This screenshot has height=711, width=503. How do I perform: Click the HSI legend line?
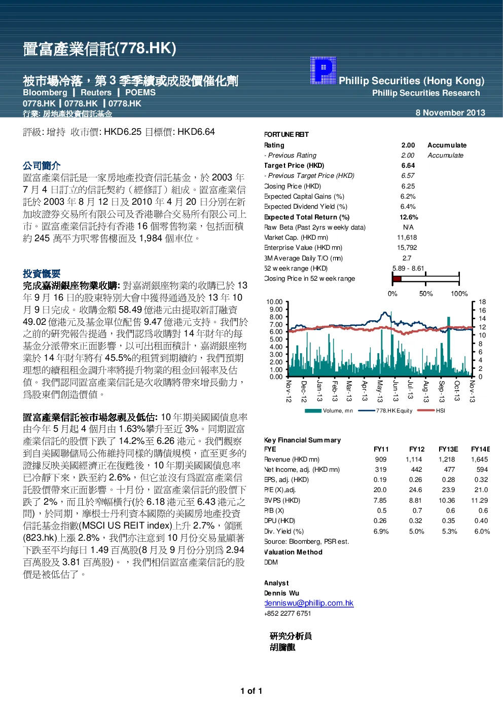tap(425, 411)
